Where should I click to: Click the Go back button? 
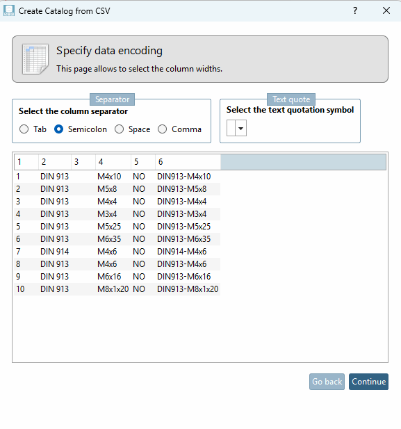(327, 382)
